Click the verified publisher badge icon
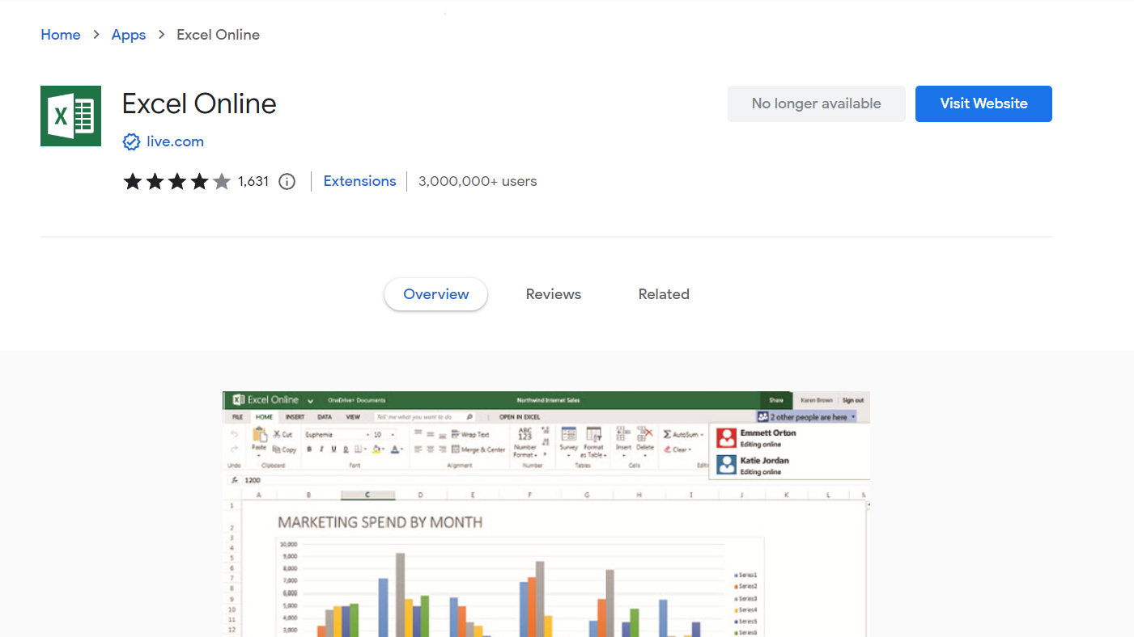This screenshot has width=1134, height=637. [x=131, y=142]
